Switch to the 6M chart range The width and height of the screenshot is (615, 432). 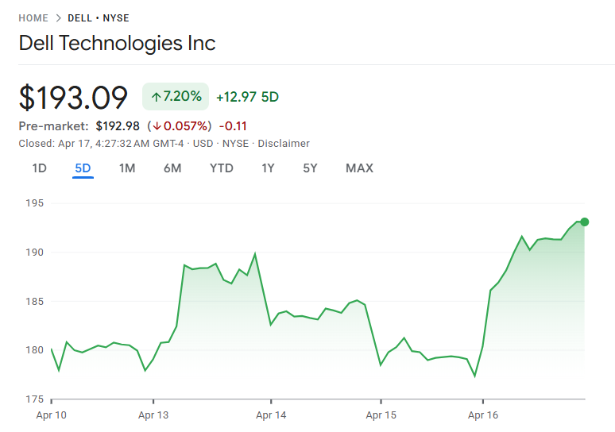172,168
